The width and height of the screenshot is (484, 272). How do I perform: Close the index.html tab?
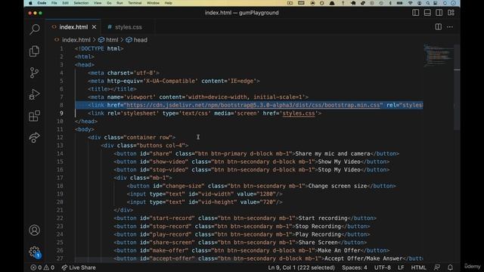(x=94, y=27)
